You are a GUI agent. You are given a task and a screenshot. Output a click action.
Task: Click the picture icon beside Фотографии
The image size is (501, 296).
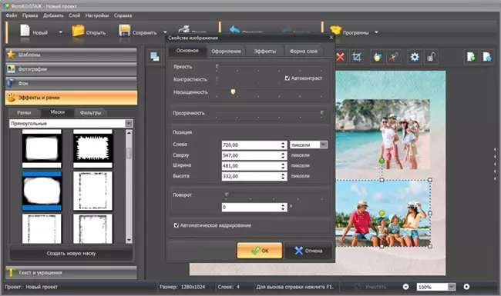coord(11,69)
